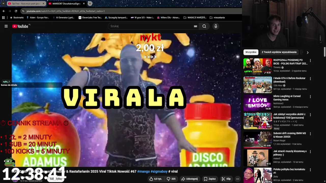Open the on-screen keyboard icon in the search box
This screenshot has width=326, height=183.
[x=195, y=26]
